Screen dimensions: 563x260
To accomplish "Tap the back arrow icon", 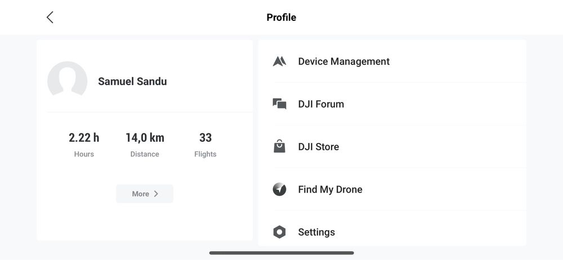I will (50, 17).
